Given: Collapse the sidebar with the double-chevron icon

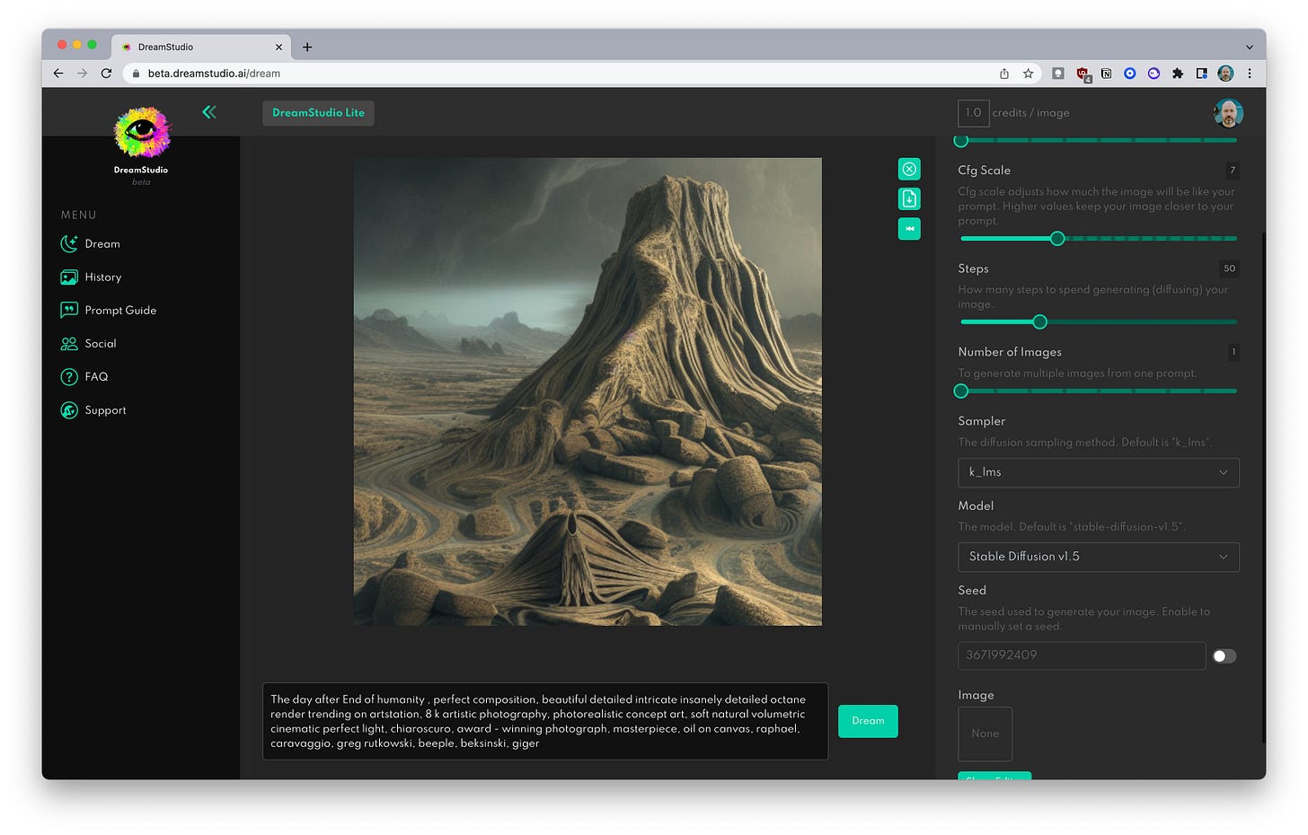Looking at the screenshot, I should click(208, 111).
